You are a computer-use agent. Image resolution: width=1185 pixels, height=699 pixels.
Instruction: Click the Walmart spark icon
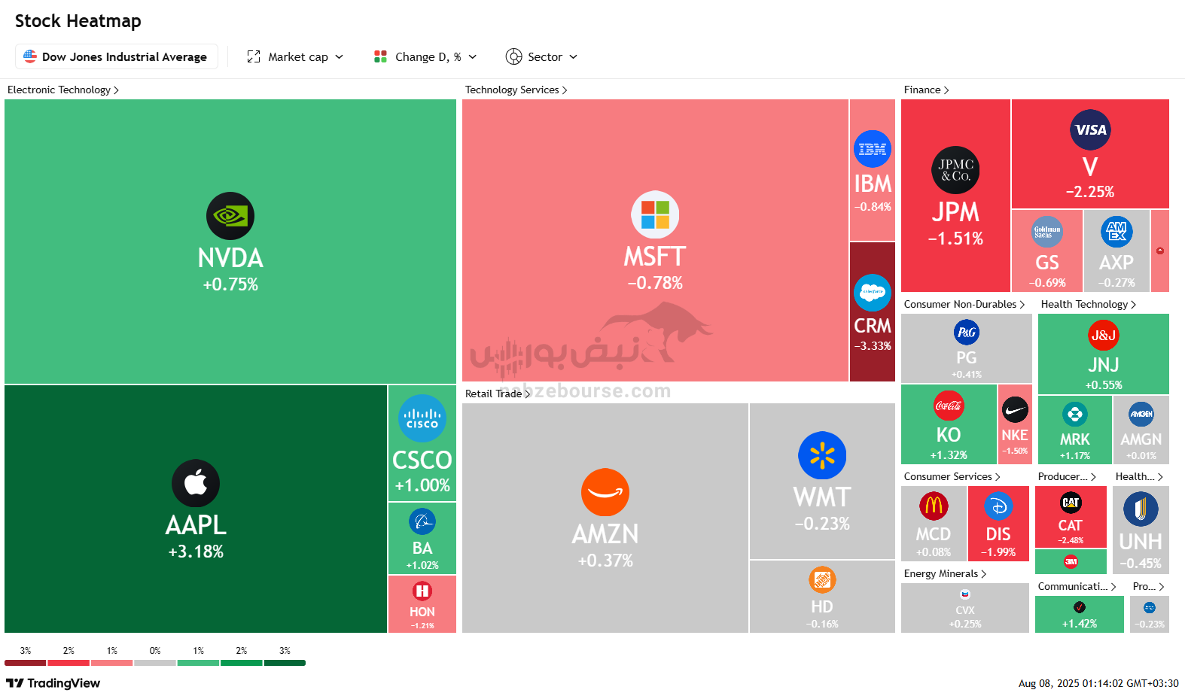click(822, 455)
